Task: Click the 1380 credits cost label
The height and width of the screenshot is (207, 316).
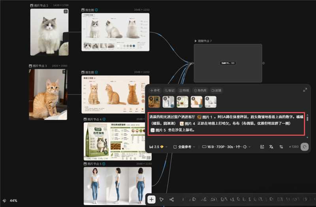Action: point(294,147)
